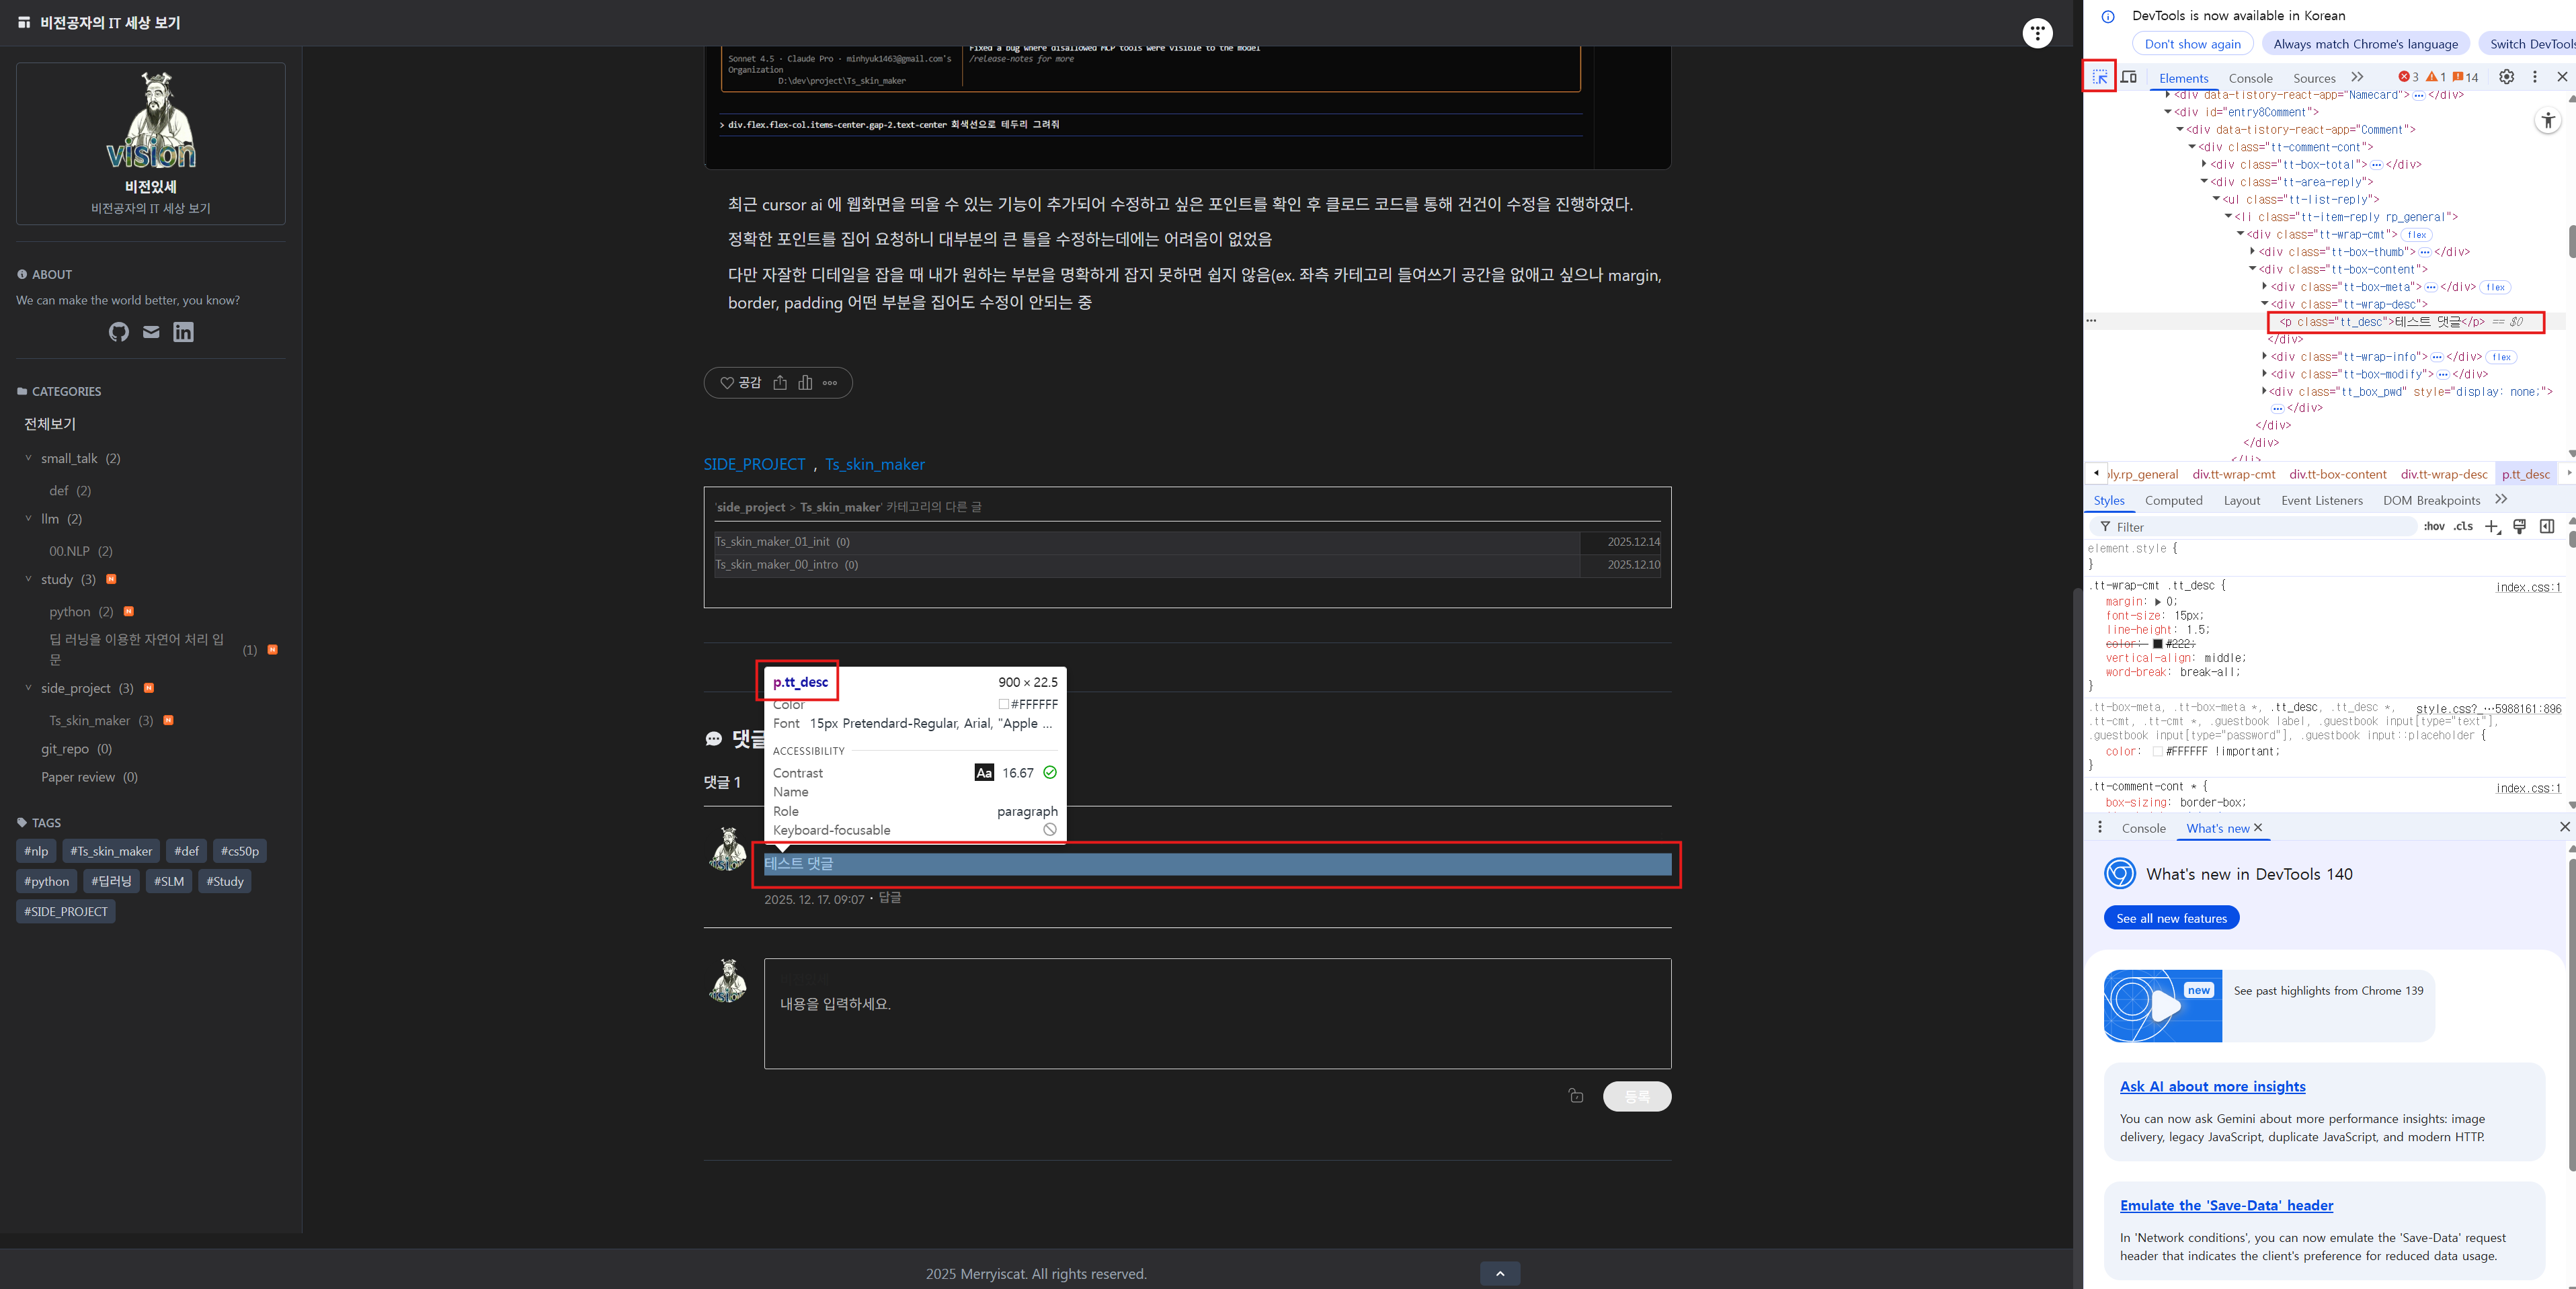Open DevTools settings gear
The image size is (2576, 1289).
(2506, 77)
